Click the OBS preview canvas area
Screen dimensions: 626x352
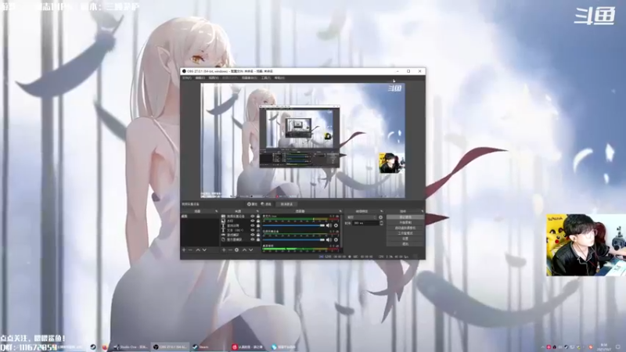point(303,141)
